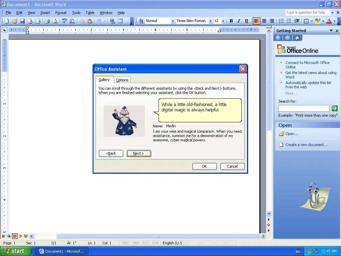Click the Permission restricted document icon
The width and height of the screenshot is (341, 256).
pos(30,21)
